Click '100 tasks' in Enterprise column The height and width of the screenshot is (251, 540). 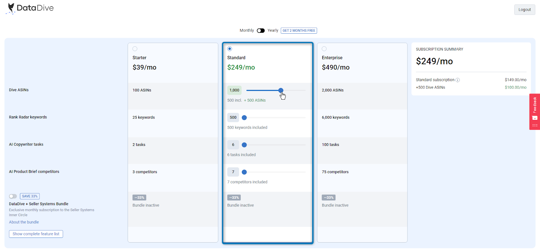point(330,145)
